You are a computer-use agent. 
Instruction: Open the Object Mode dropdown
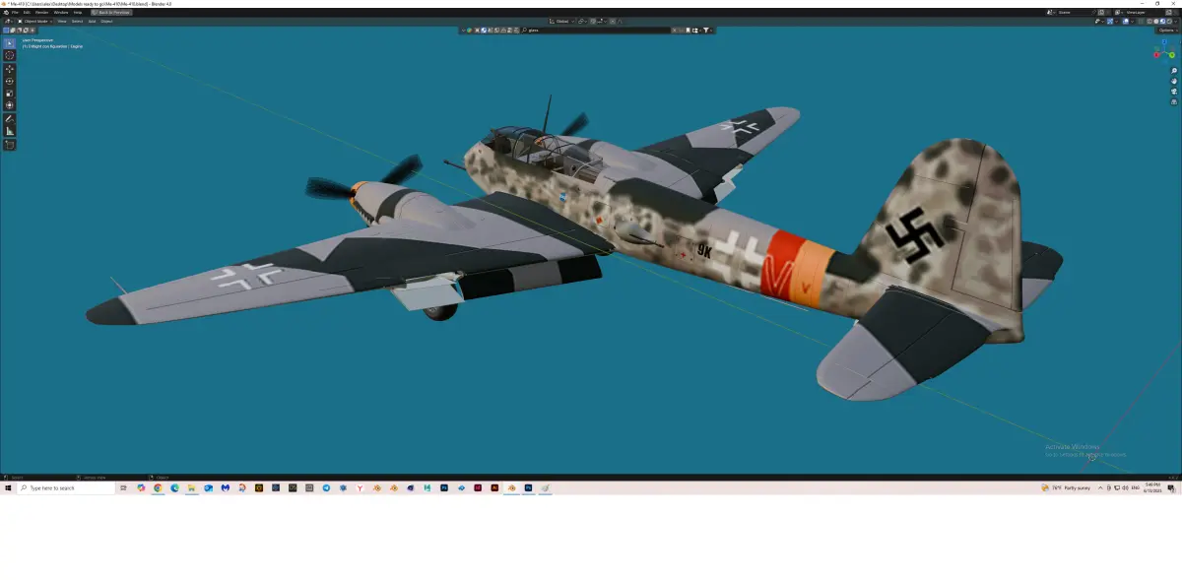click(35, 22)
